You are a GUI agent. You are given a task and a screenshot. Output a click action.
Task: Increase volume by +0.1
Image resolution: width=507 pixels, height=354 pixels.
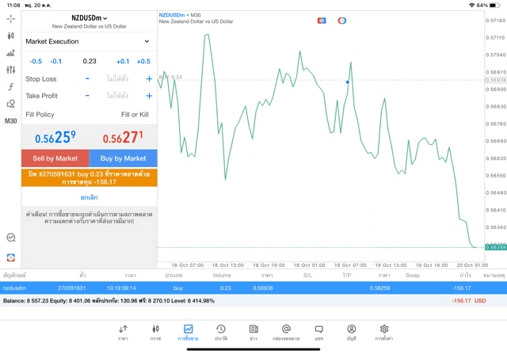pos(123,62)
